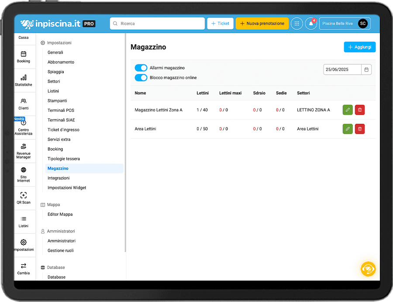Disable the Allarmi magazzino toggle

coord(141,68)
